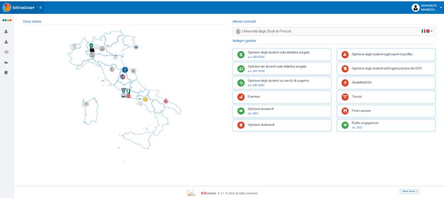Click the database icon in sidebar
444x198 pixels.
[6, 73]
